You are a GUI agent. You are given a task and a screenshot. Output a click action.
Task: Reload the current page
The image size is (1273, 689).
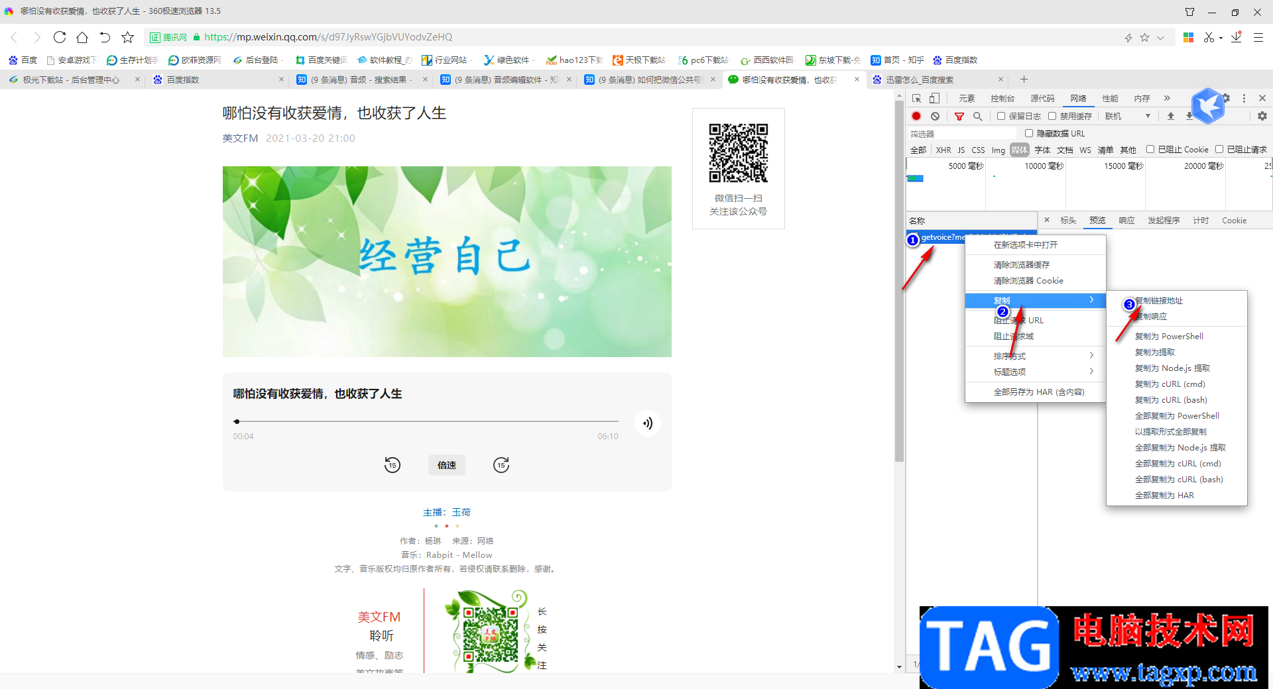click(x=60, y=37)
